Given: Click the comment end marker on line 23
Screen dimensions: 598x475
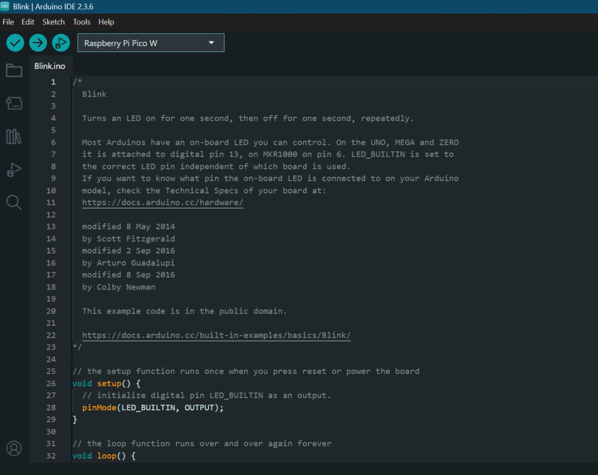Looking at the screenshot, I should tap(77, 347).
